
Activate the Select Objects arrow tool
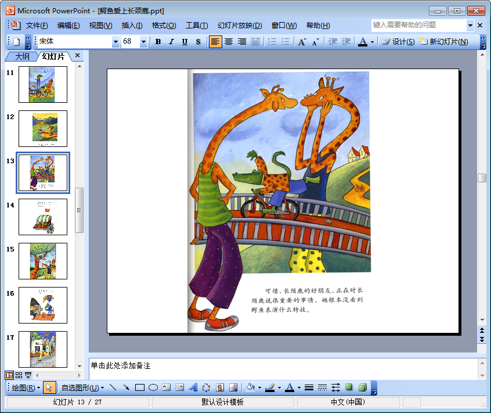click(49, 387)
